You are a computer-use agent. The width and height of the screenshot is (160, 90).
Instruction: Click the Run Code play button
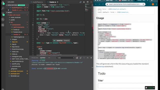(x=84, y=2)
